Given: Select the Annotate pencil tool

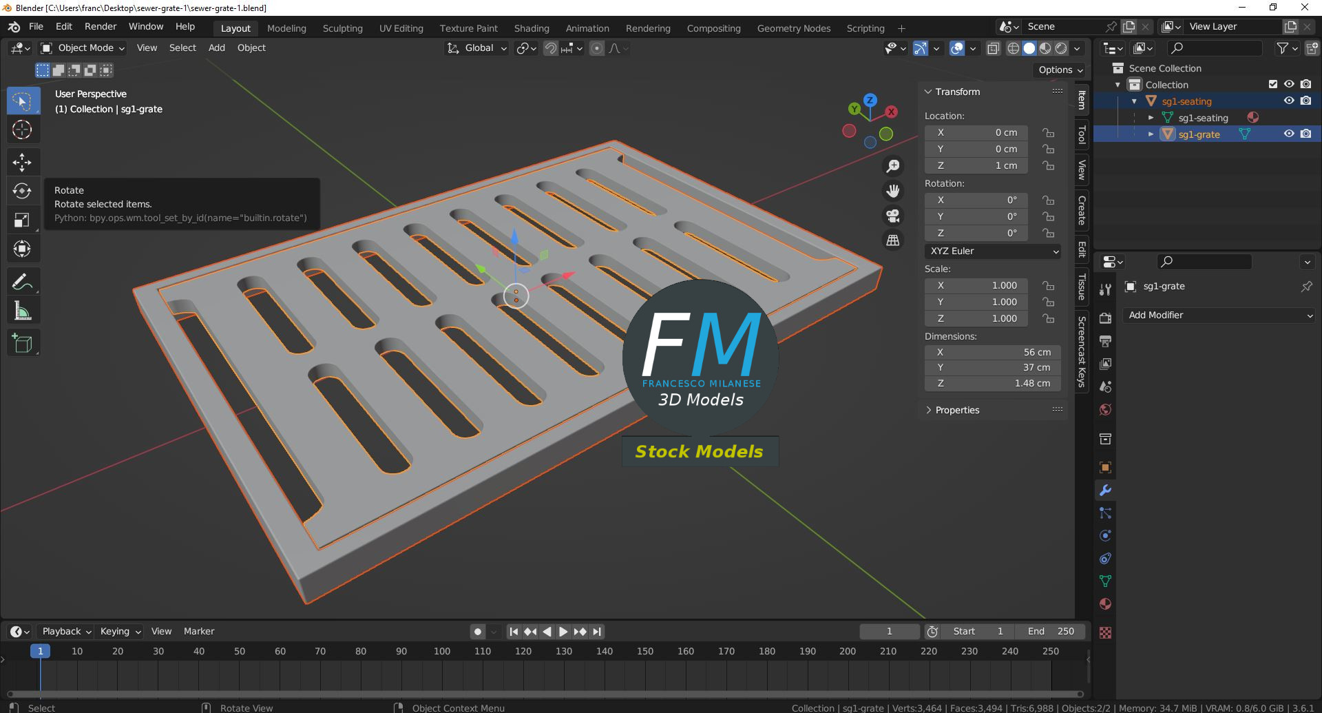Looking at the screenshot, I should coord(22,282).
